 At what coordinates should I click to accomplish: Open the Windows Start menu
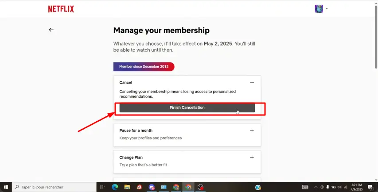coord(6,187)
